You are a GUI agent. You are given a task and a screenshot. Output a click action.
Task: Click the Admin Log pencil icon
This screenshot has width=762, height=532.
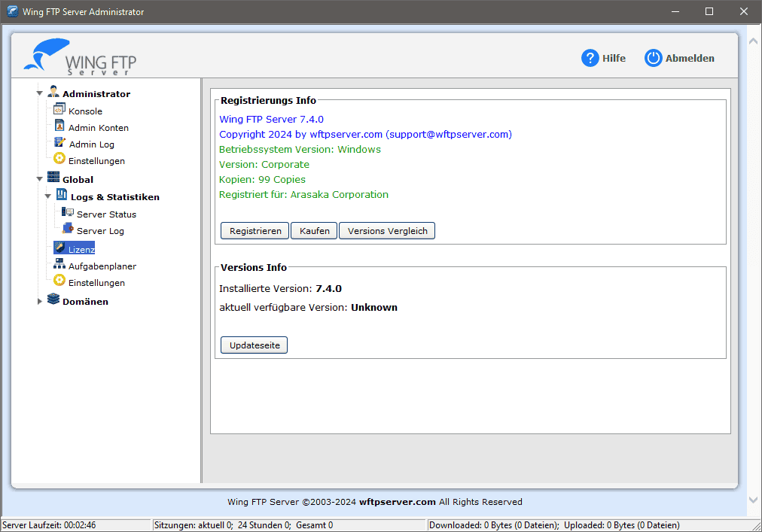[59, 142]
